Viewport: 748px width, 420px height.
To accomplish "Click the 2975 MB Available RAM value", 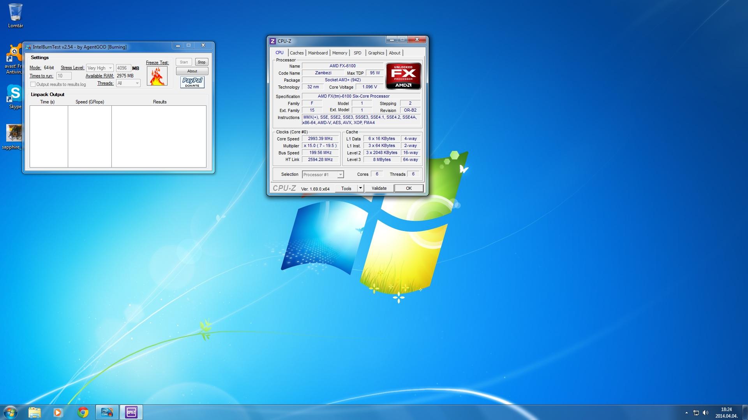I will point(125,76).
